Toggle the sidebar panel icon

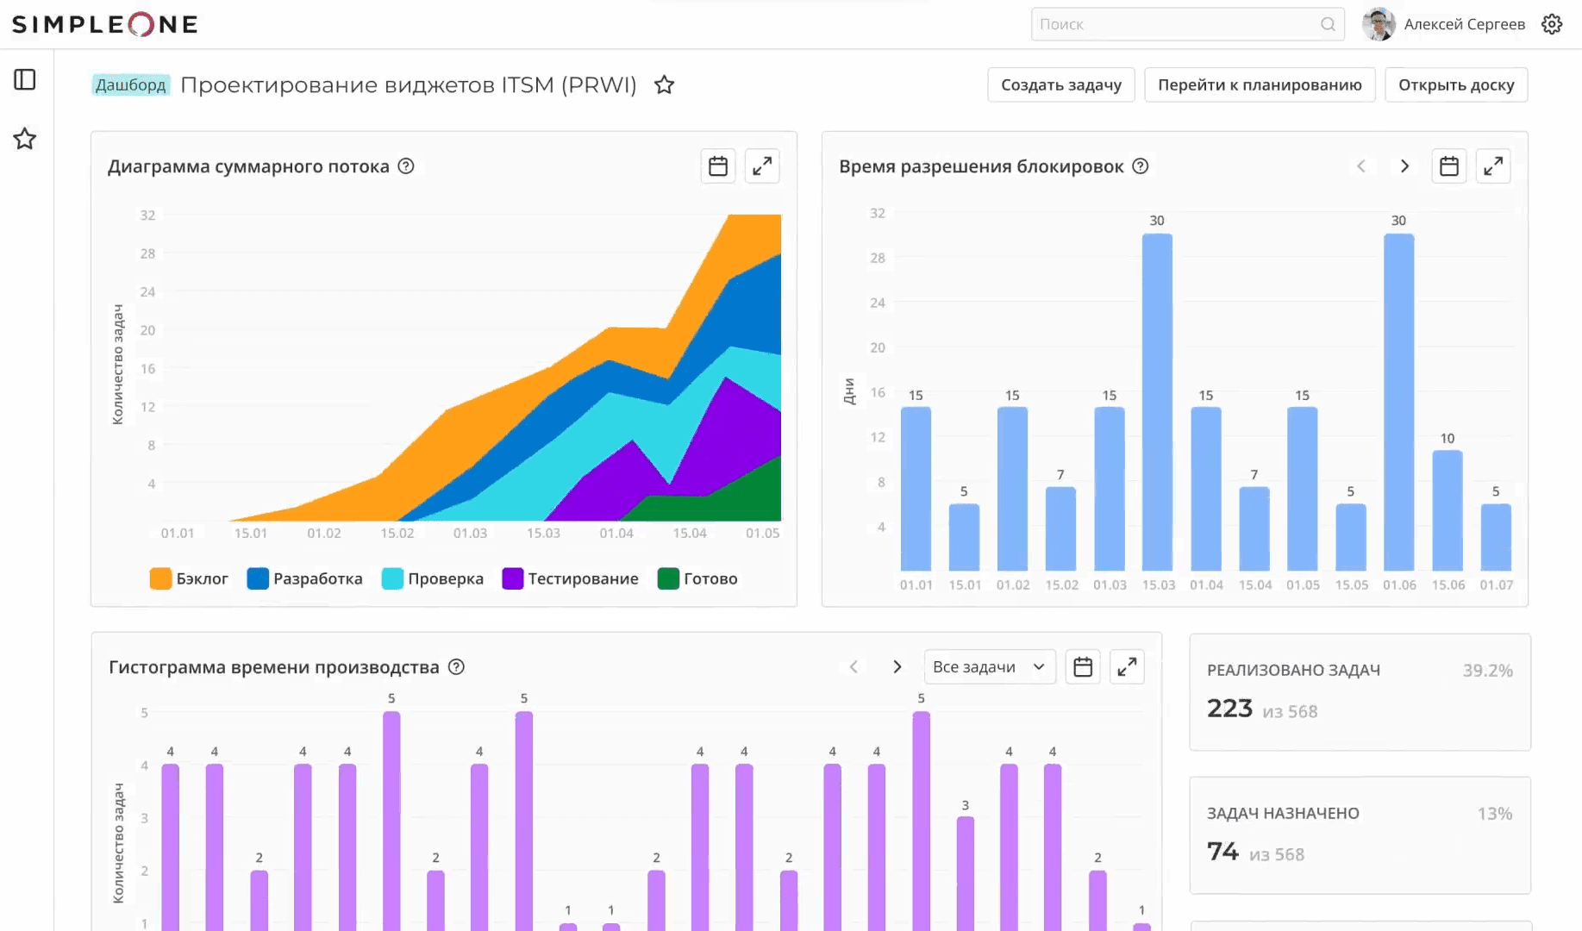[x=25, y=80]
